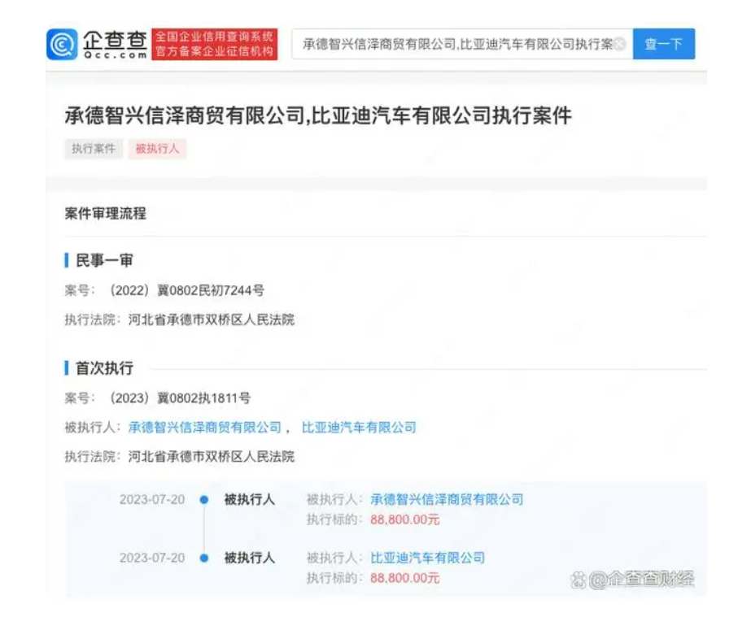Click the 查一下 search button

point(663,45)
